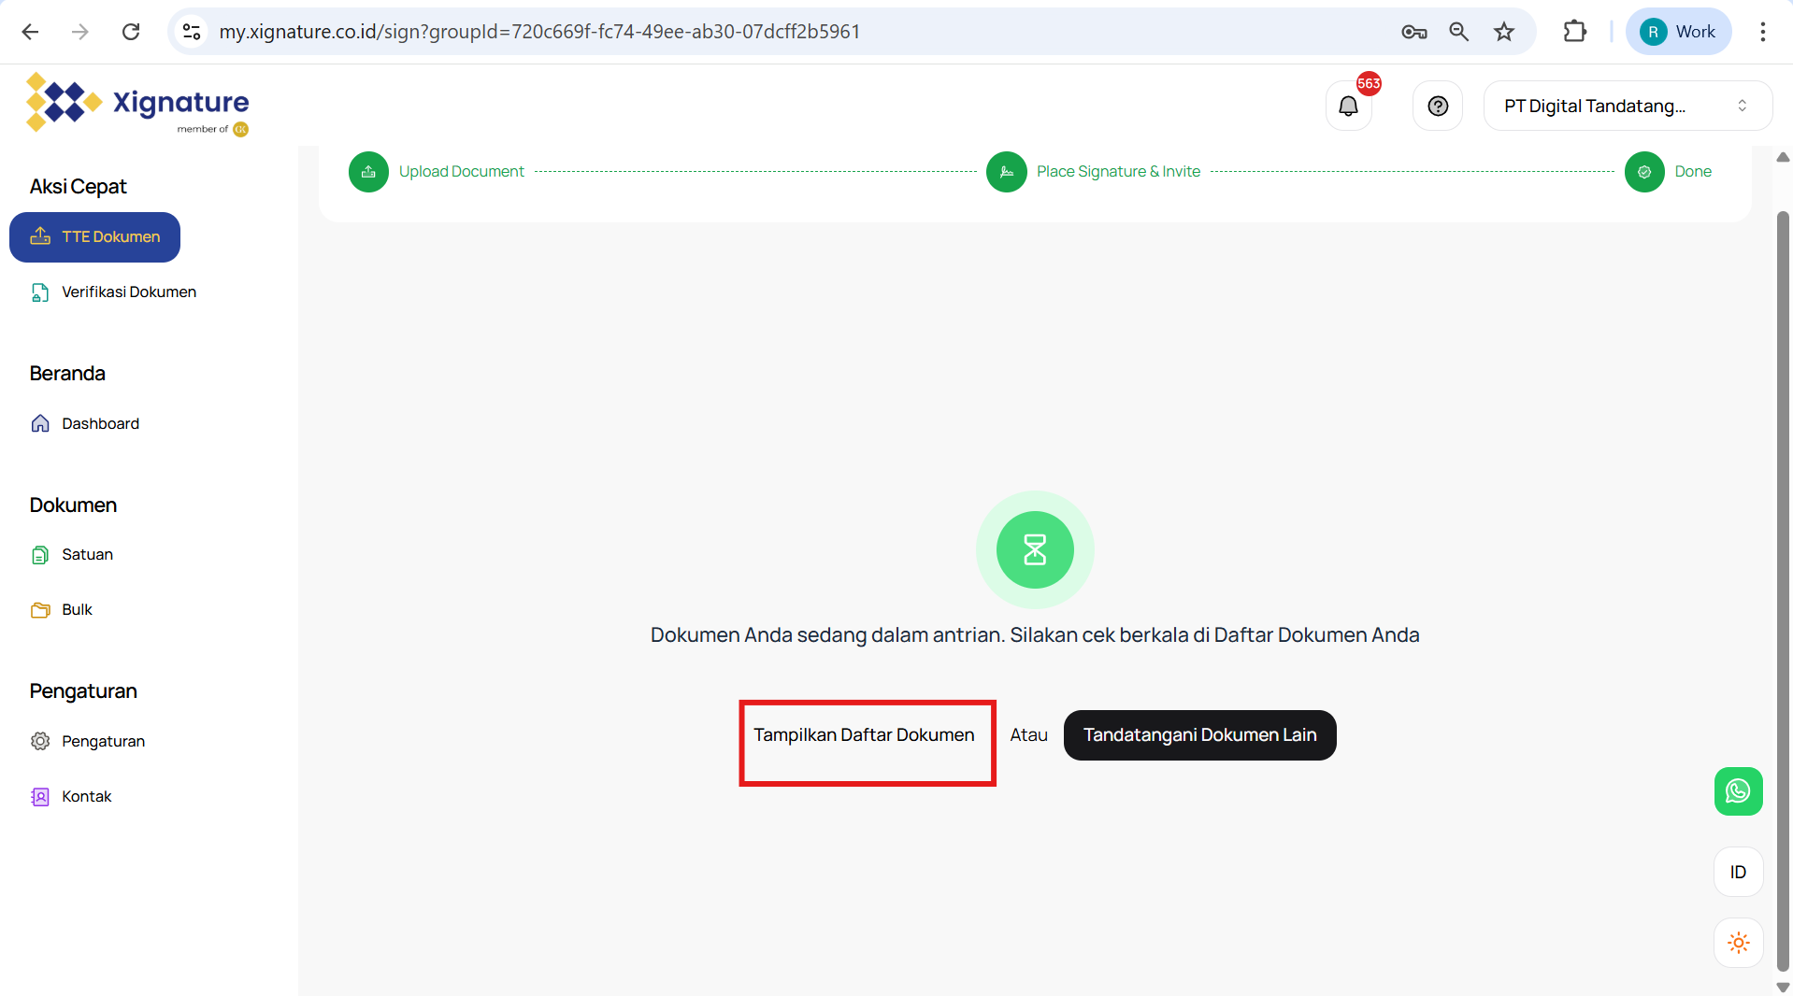
Task: Bookmark this page with the star icon
Action: [x=1503, y=32]
